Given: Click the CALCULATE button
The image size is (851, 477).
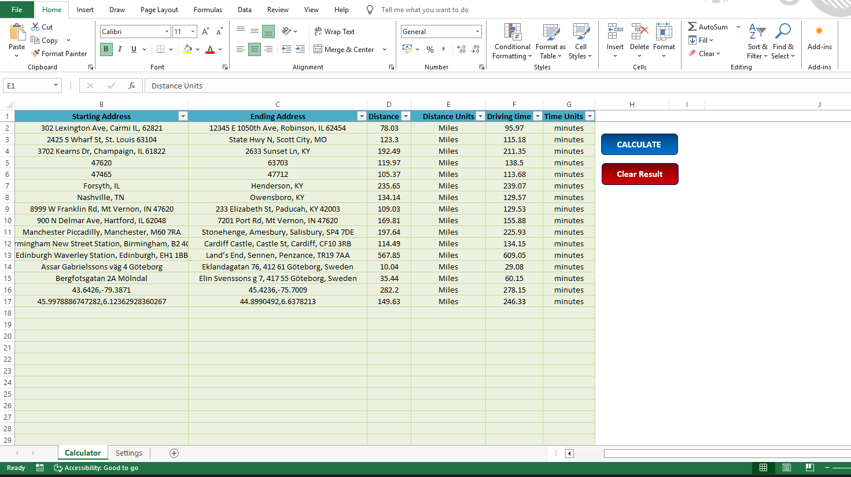Looking at the screenshot, I should 639,144.
